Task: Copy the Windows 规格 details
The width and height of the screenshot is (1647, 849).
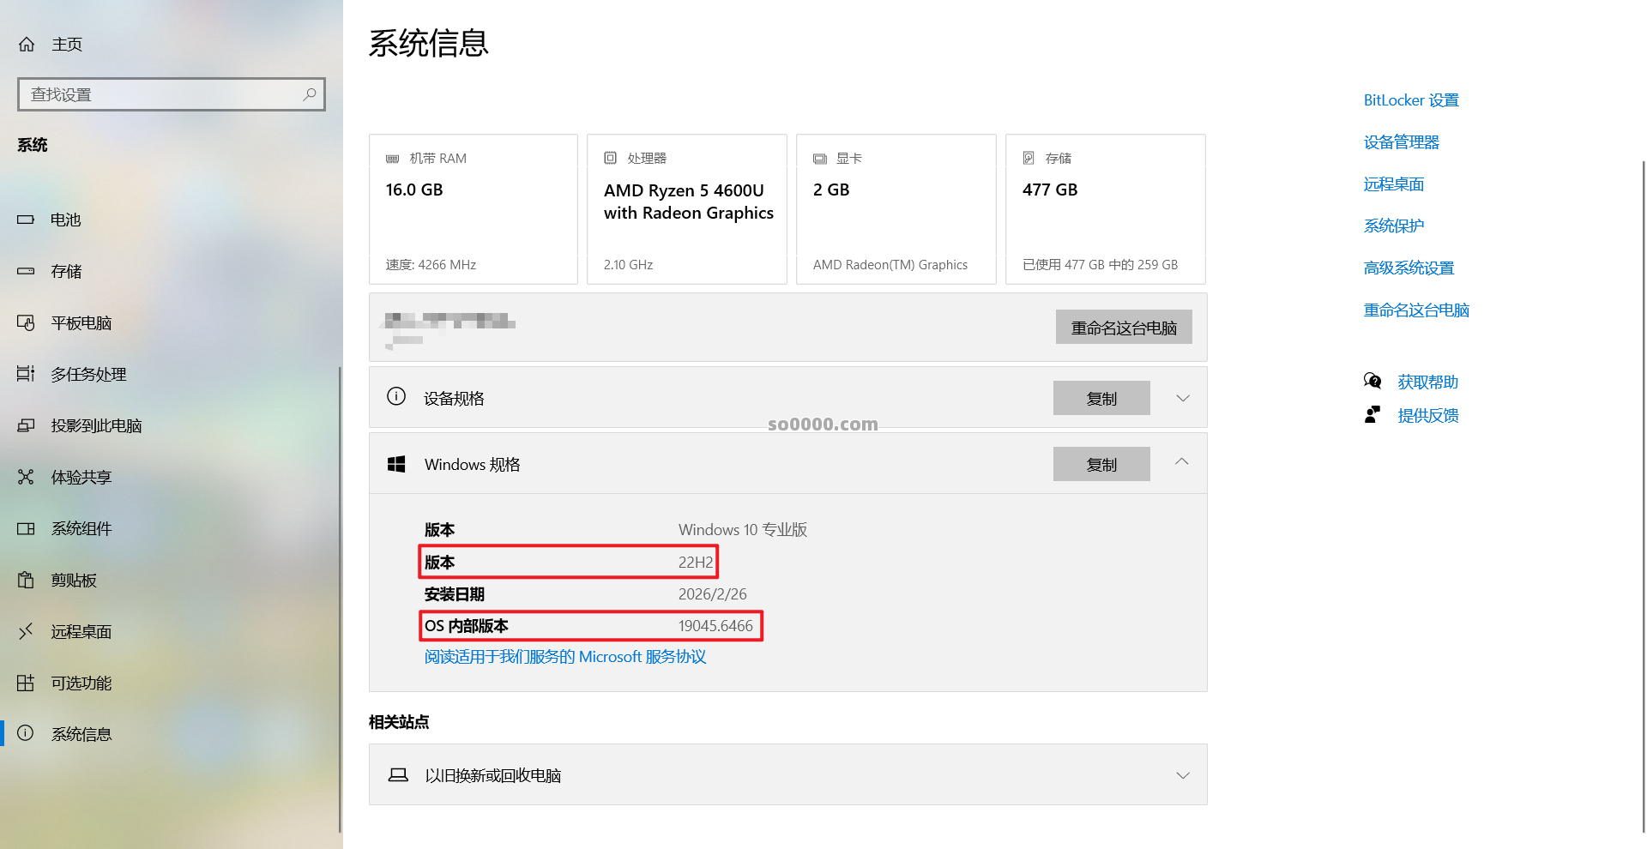Action: point(1101,464)
